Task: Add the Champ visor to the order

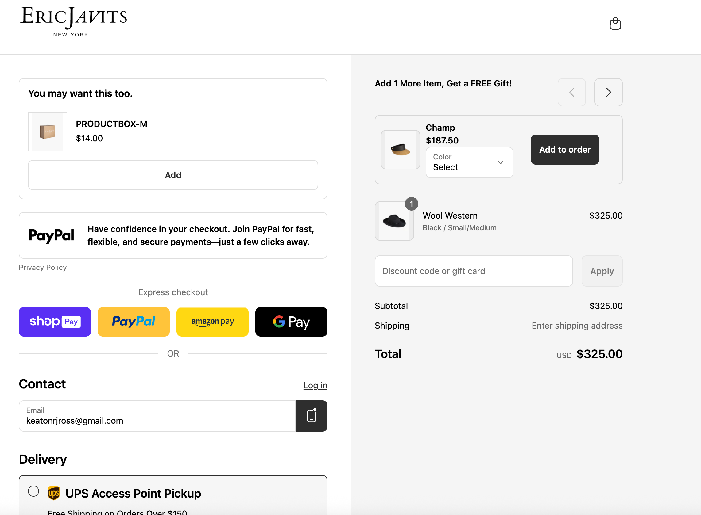Action: (x=564, y=150)
